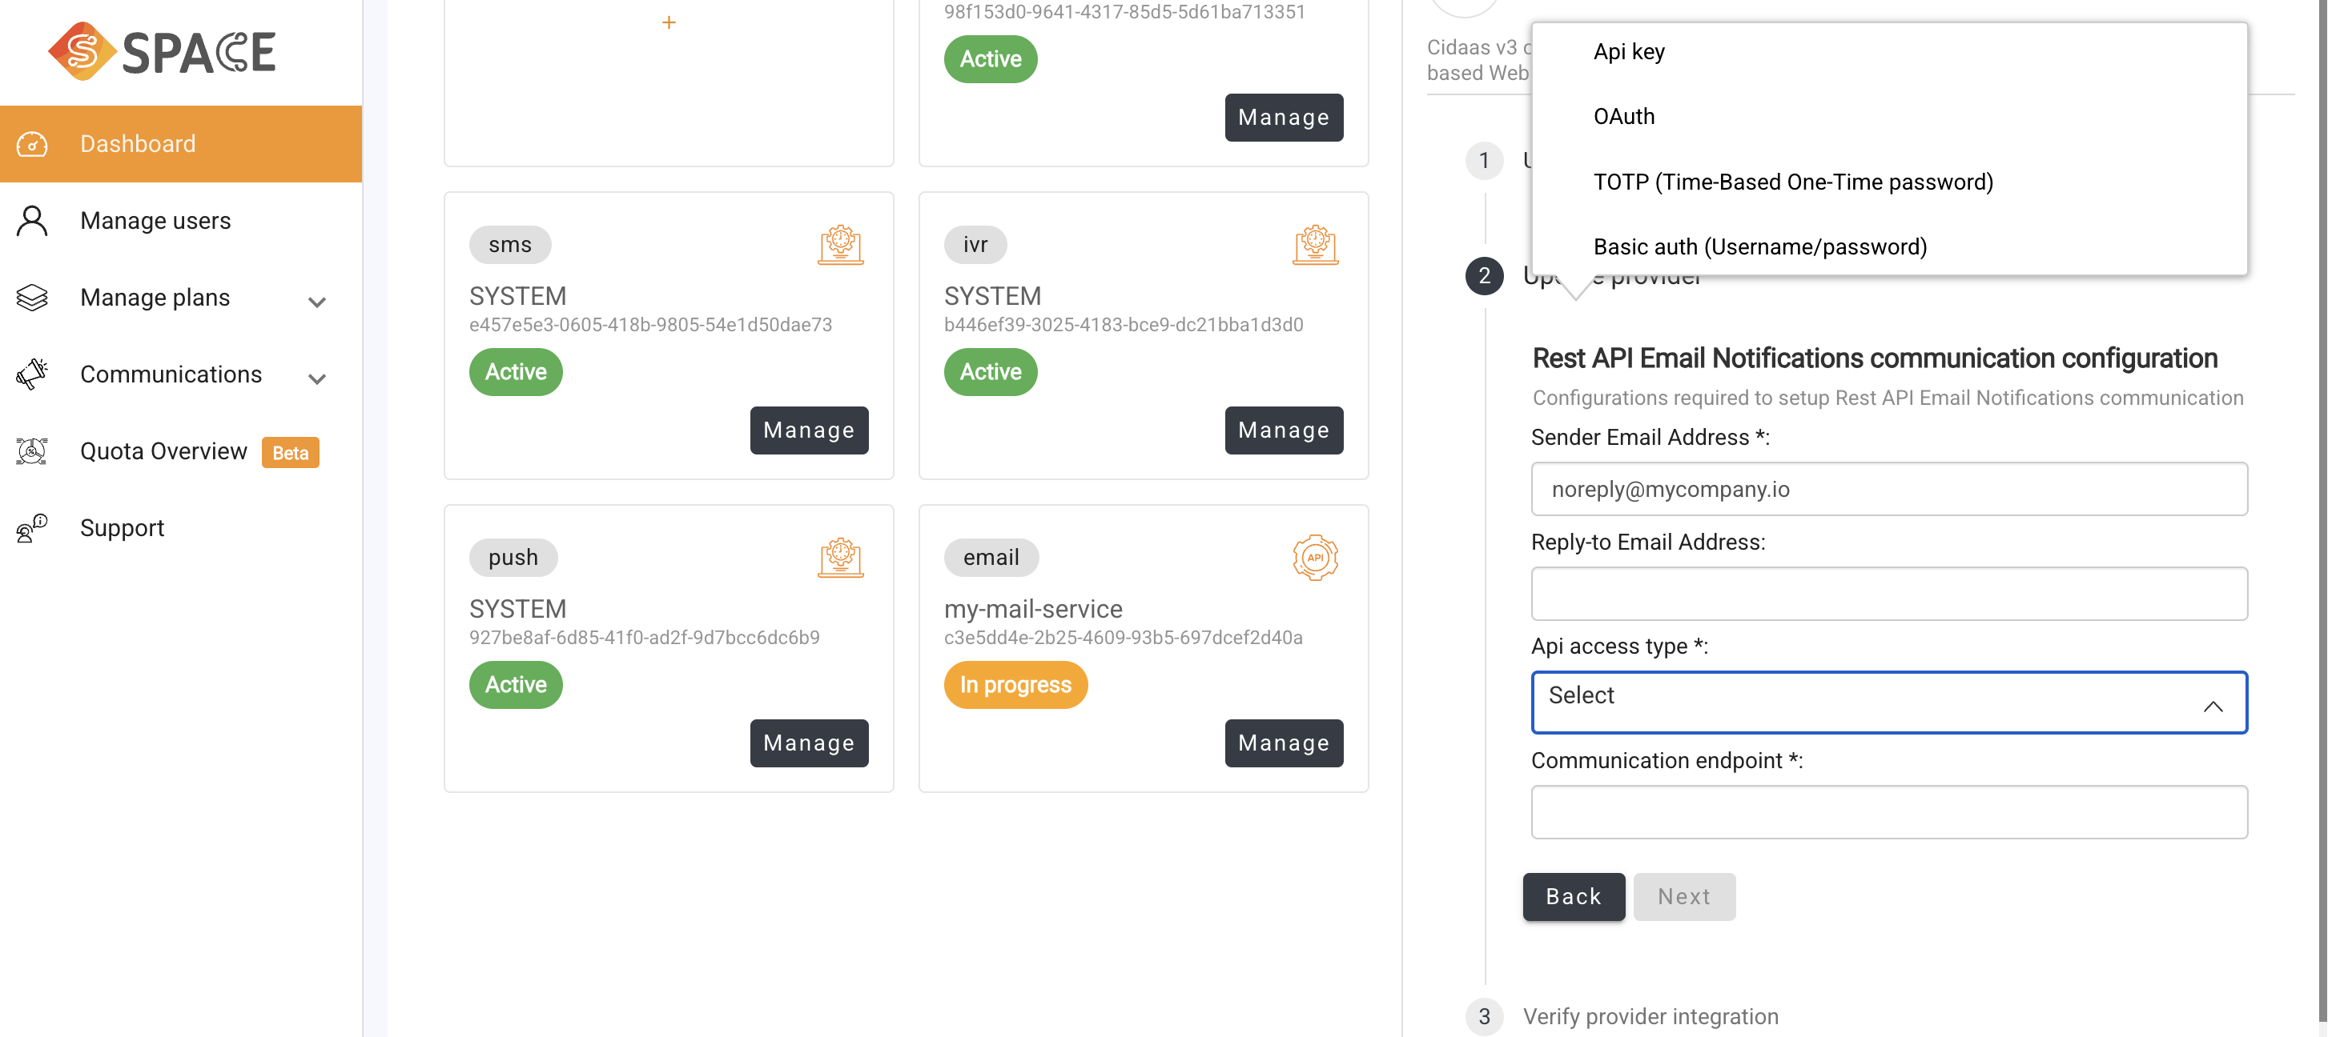Screen dimensions: 2340x1037
Task: Select OAuth from the access type list
Action: point(1624,116)
